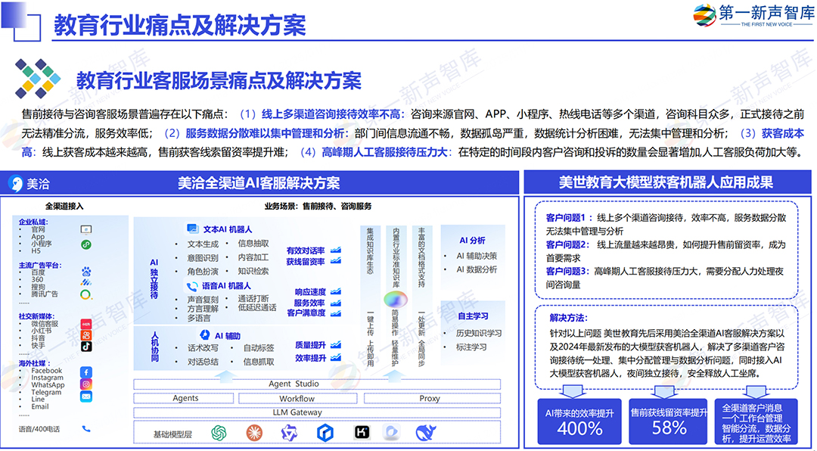Screen dimensions: 817x451
Task: Click the Baidu paw icon
Action: click(x=86, y=271)
